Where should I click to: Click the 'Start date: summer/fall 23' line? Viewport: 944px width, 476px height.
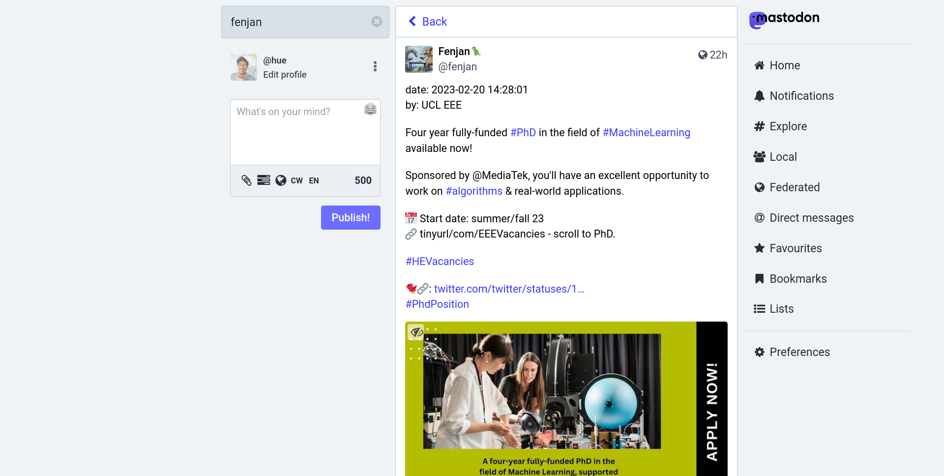[x=474, y=219]
